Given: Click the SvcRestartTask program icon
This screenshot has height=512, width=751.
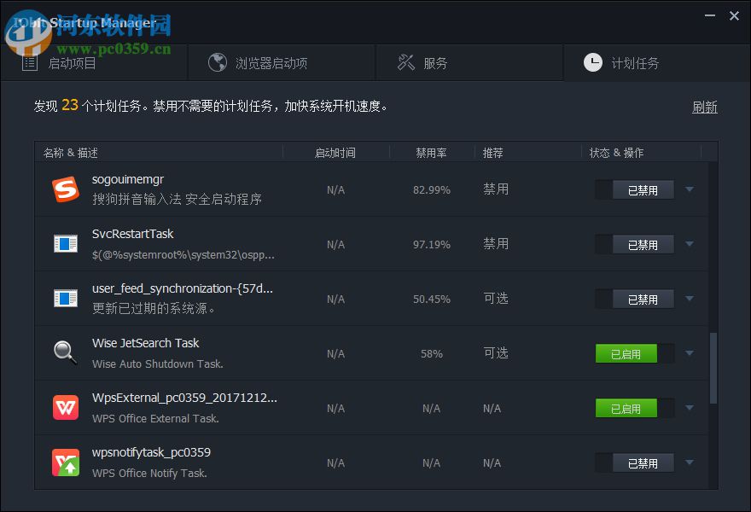Looking at the screenshot, I should point(66,244).
